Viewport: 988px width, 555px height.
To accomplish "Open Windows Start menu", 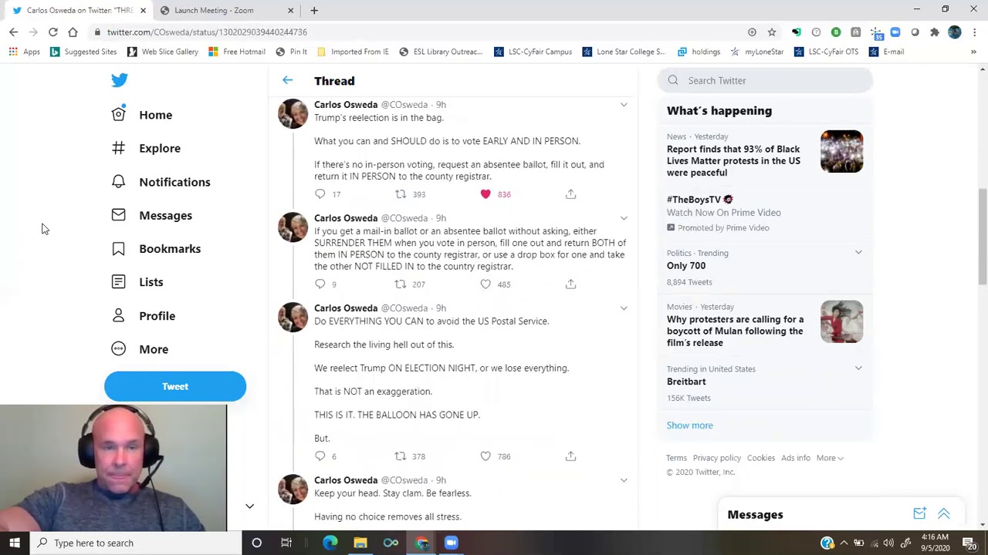I will [14, 543].
